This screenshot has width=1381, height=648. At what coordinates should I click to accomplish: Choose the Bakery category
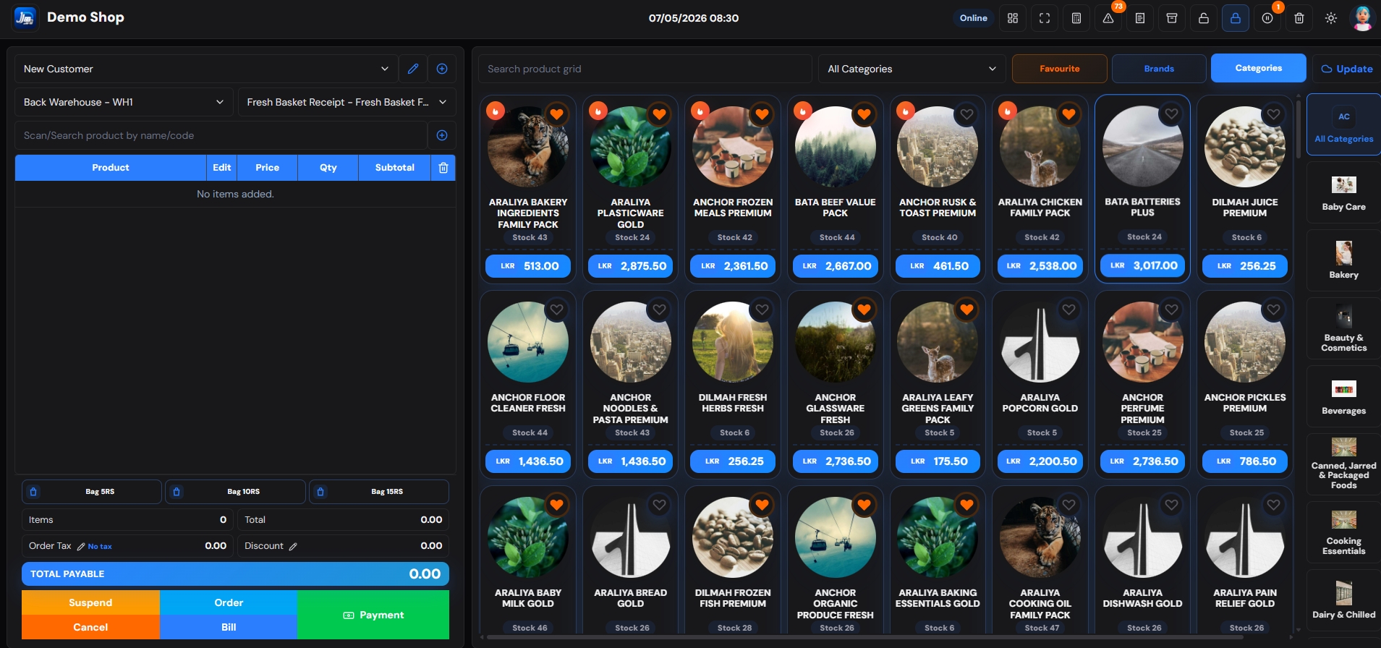(1343, 260)
